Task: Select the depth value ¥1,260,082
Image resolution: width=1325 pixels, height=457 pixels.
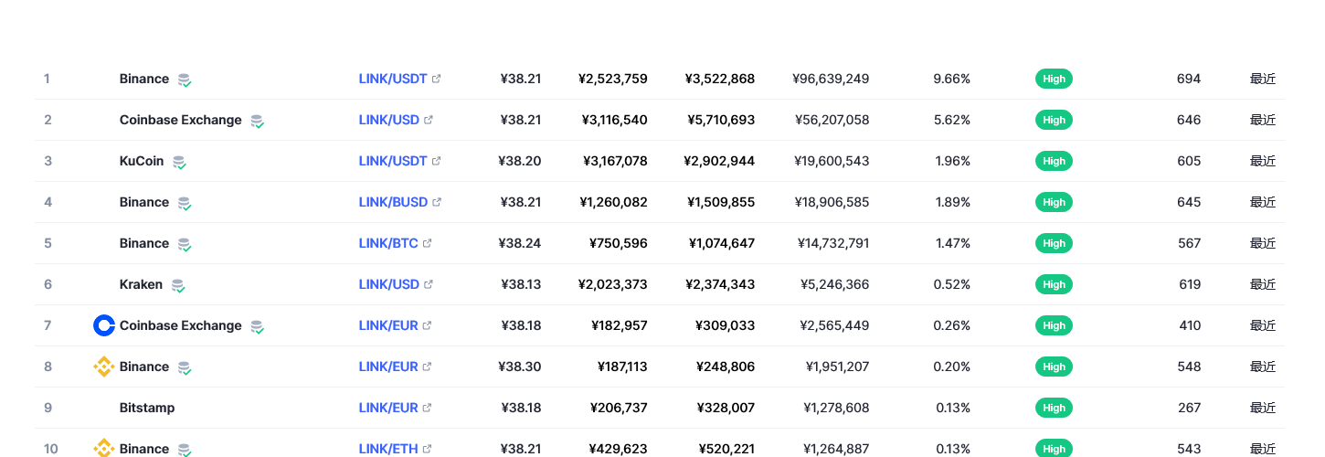Action: tap(613, 202)
